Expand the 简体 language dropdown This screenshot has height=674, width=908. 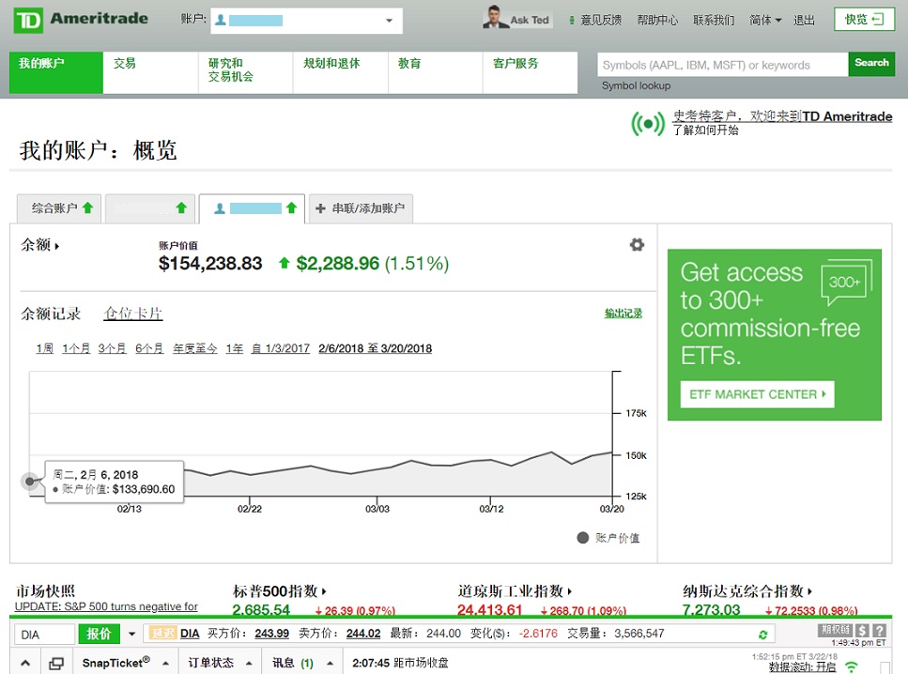pyautogui.click(x=766, y=20)
